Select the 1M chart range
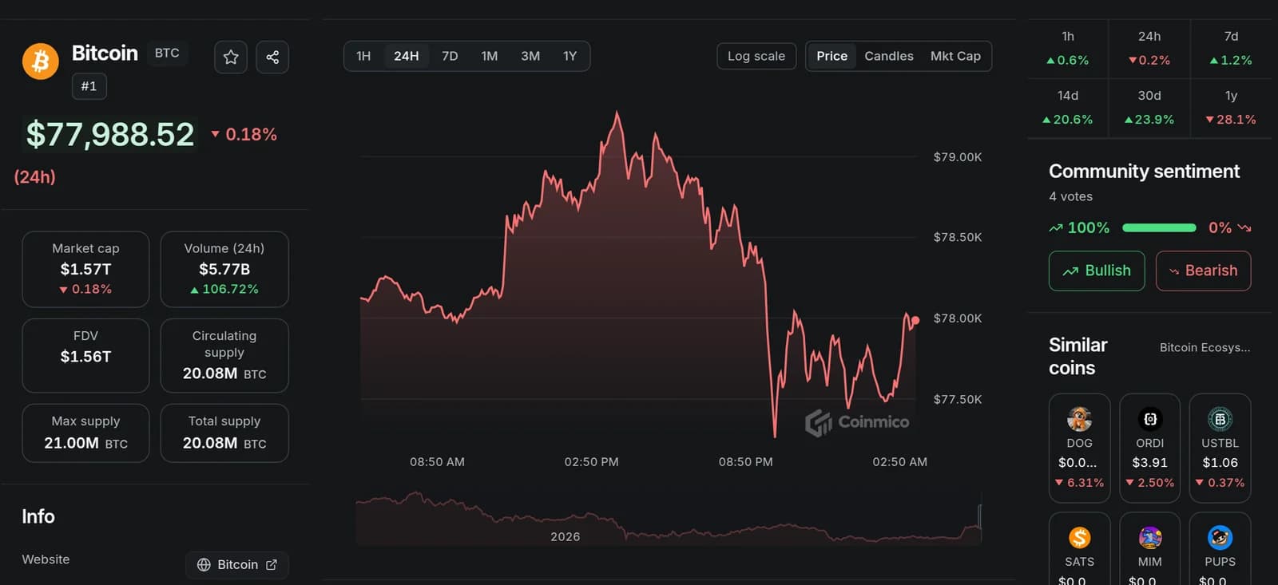This screenshot has height=585, width=1278. click(490, 56)
